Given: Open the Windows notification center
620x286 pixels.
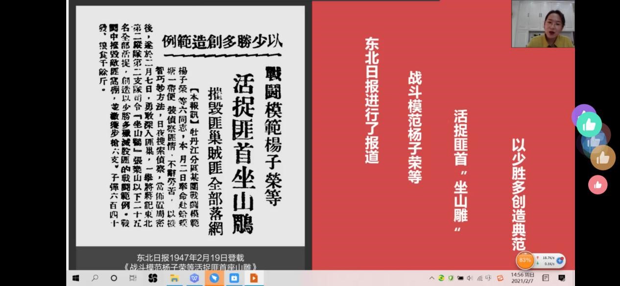Looking at the screenshot, I should [x=562, y=278].
